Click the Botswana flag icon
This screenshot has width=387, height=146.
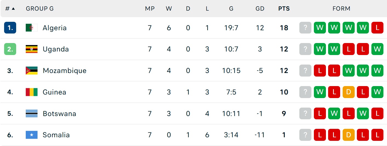tap(31, 114)
